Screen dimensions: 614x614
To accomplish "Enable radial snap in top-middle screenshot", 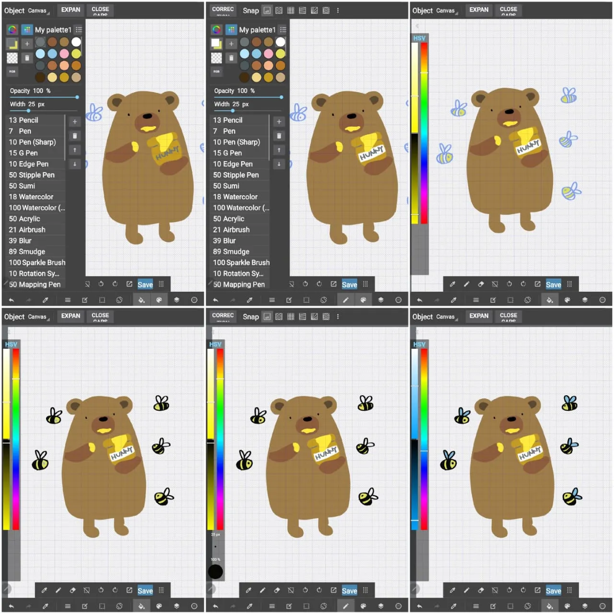I will [x=314, y=10].
